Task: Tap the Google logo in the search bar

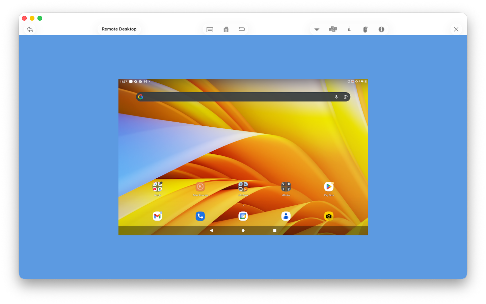Action: point(141,97)
